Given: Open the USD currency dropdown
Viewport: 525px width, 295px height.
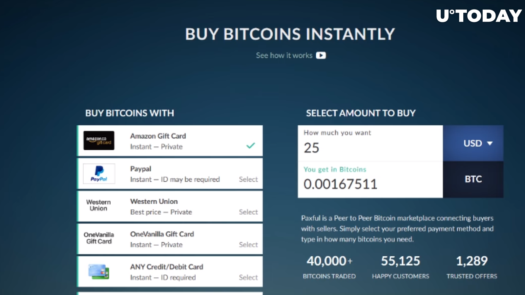Looking at the screenshot, I should pos(473,143).
